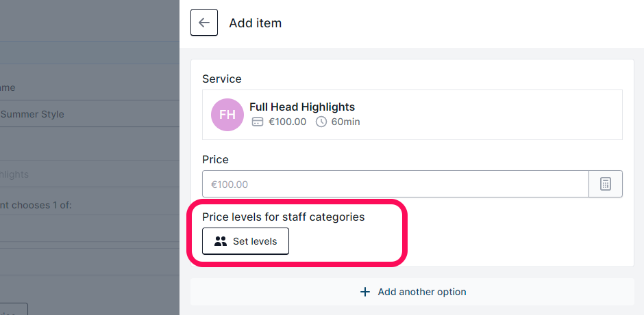
Task: Click the partially visible button in the dimmed area
Action: pyautogui.click(x=14, y=310)
